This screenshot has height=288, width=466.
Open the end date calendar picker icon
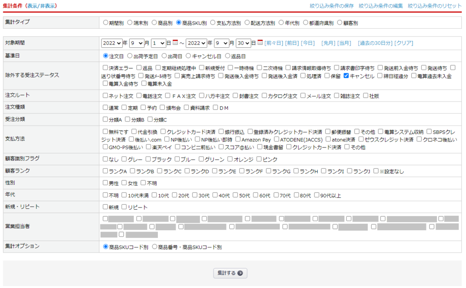point(260,43)
